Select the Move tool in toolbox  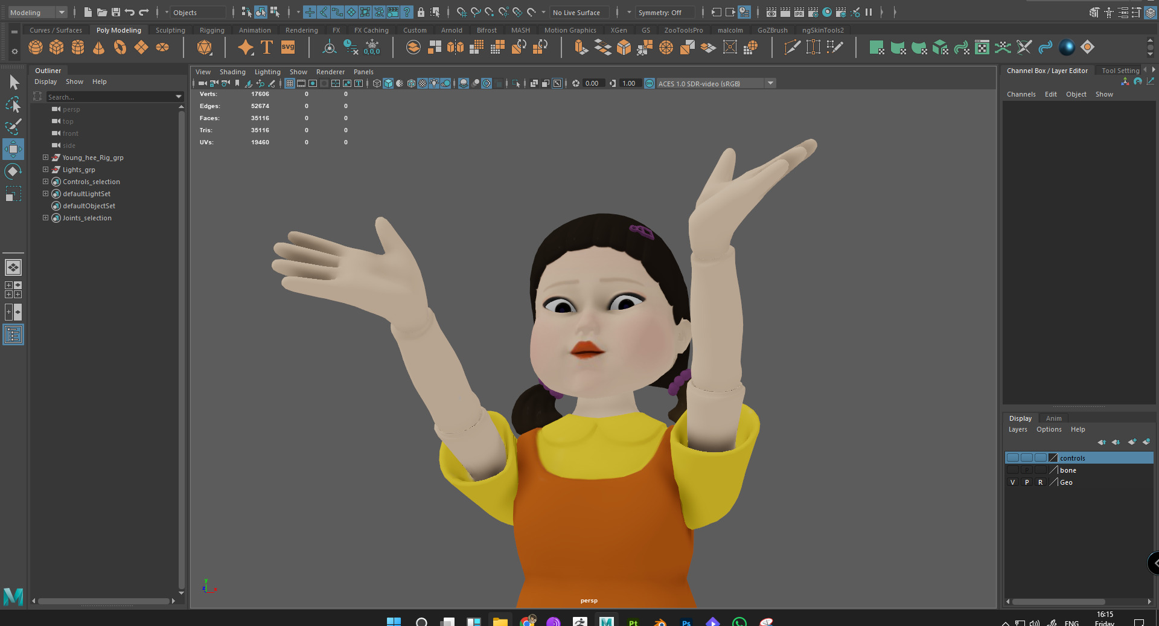coord(13,149)
